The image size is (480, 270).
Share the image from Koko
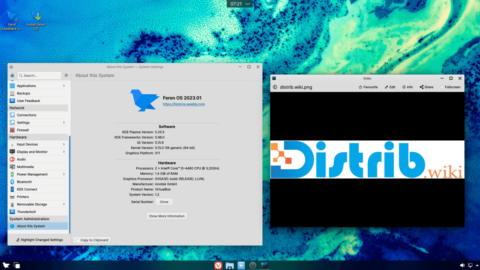click(x=426, y=87)
